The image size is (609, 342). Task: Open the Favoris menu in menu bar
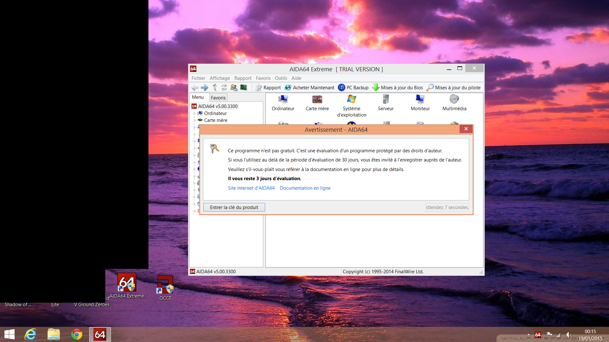tap(263, 78)
